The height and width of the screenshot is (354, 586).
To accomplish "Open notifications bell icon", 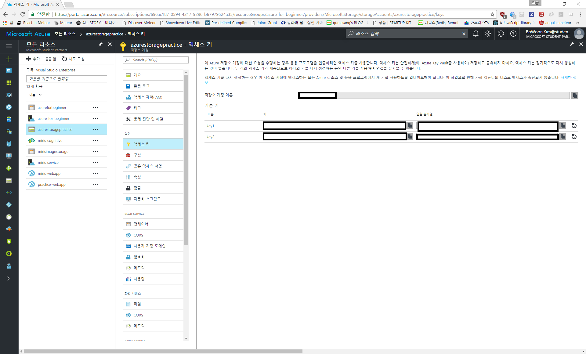I will tap(476, 34).
